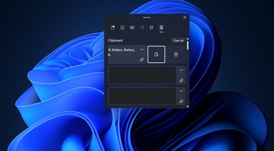Screen dimensions: 274x151
Task: Click the Paste as text icon
Action: (x=156, y=55)
